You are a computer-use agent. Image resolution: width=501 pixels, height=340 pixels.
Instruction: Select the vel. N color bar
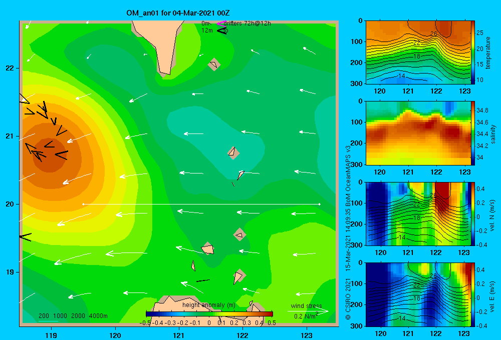click(x=473, y=213)
